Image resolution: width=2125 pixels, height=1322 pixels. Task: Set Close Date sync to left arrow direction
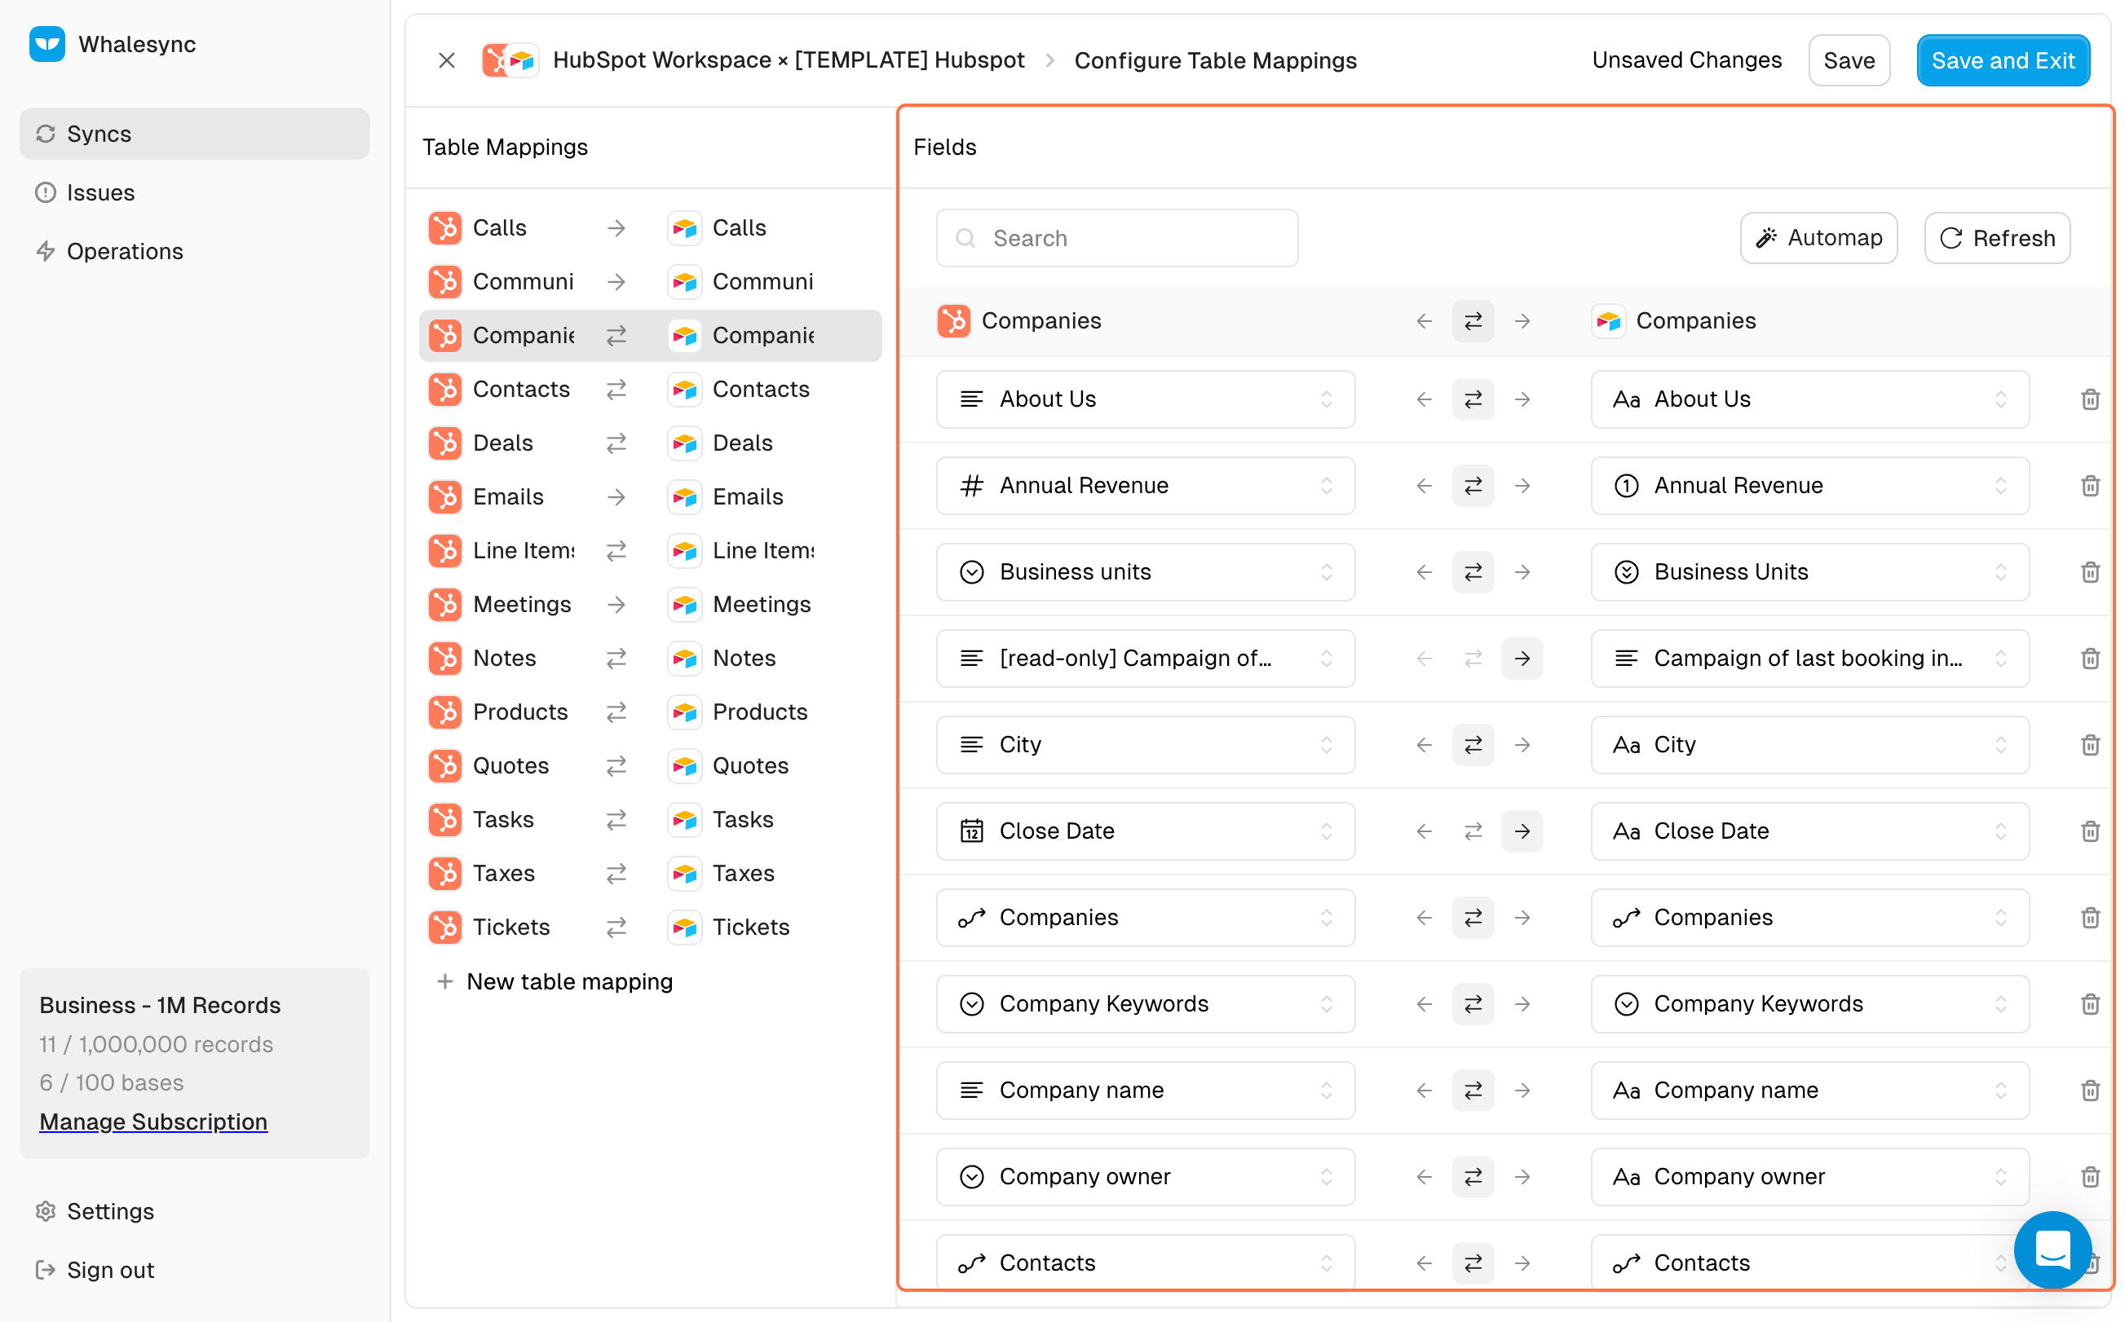1424,831
